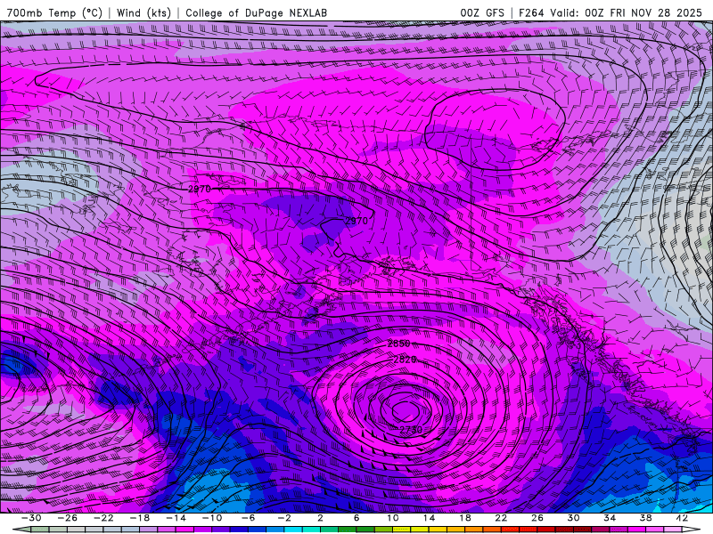This screenshot has height=534, width=713.
Task: Click the 2820 height contour label
Action: (x=405, y=360)
